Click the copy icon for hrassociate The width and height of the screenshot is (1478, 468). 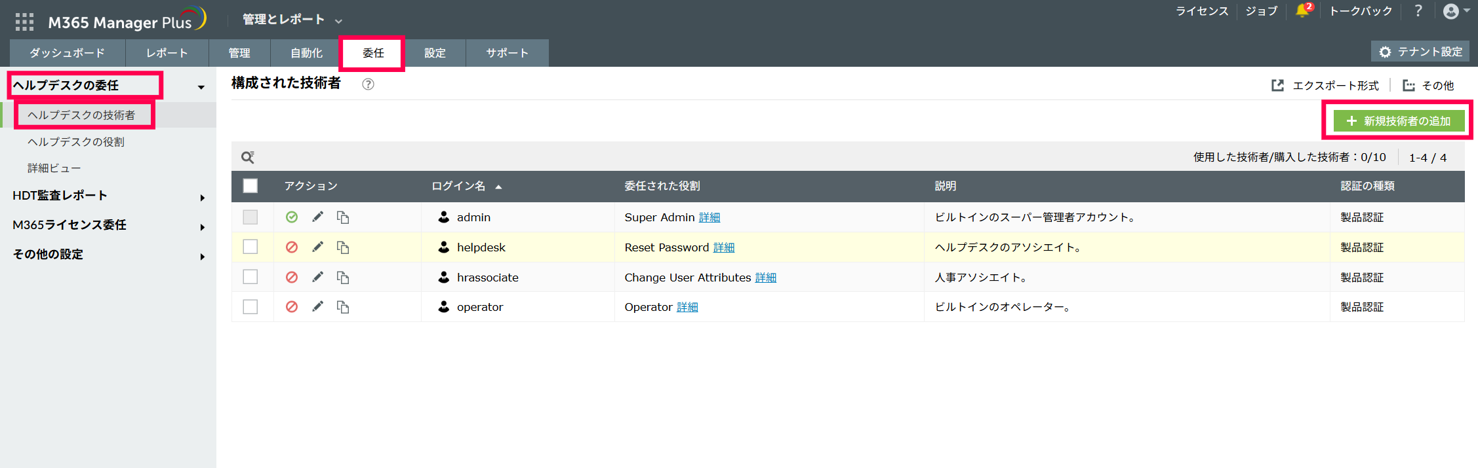pyautogui.click(x=343, y=278)
